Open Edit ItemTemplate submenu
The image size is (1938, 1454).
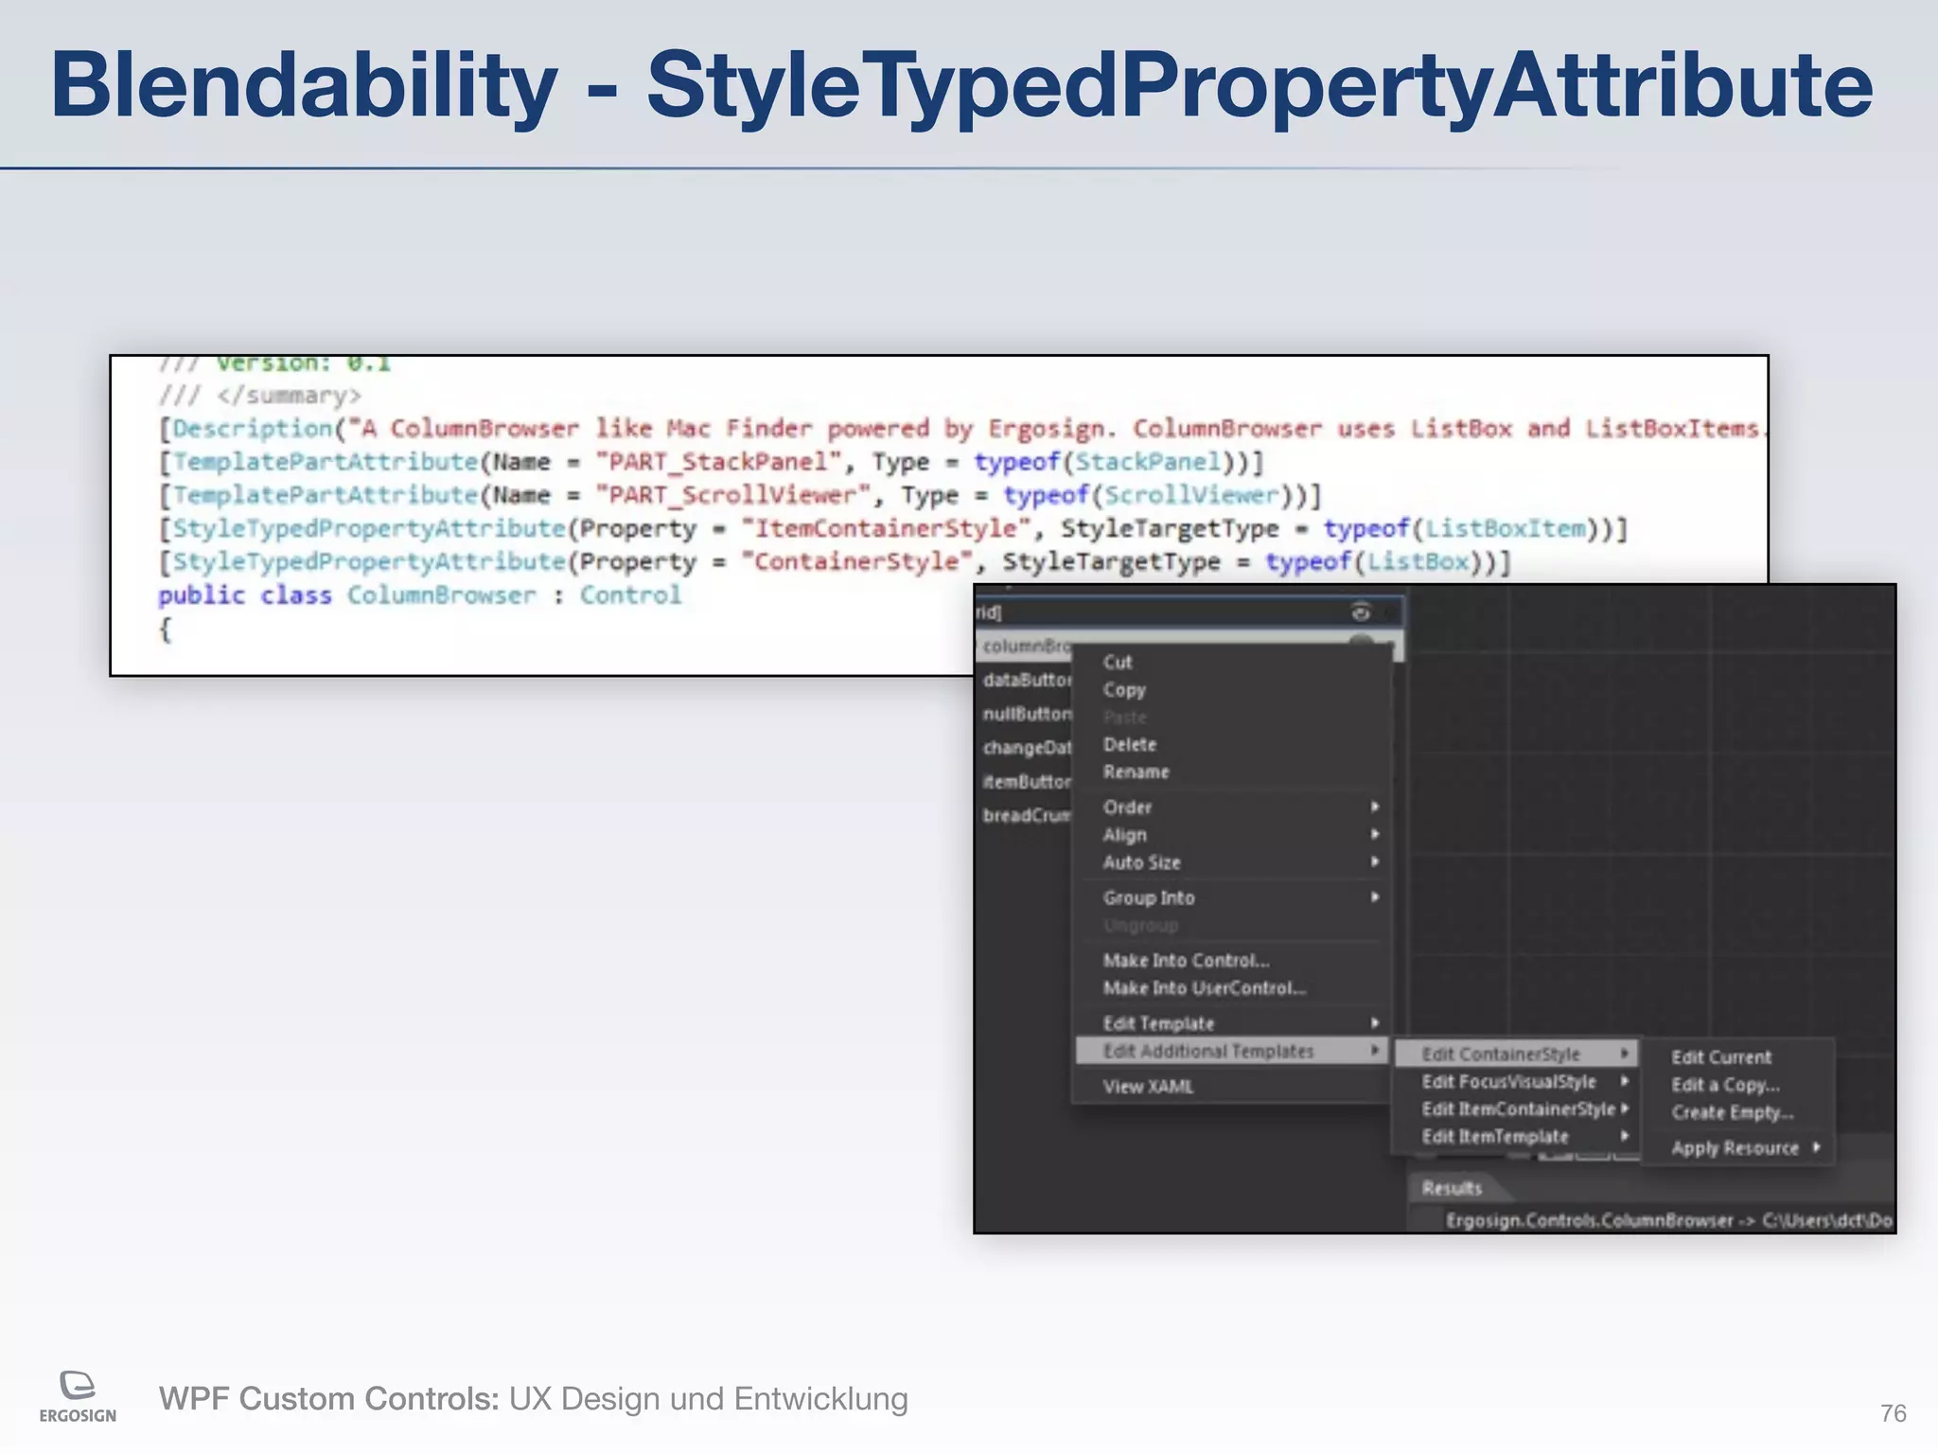point(1516,1136)
